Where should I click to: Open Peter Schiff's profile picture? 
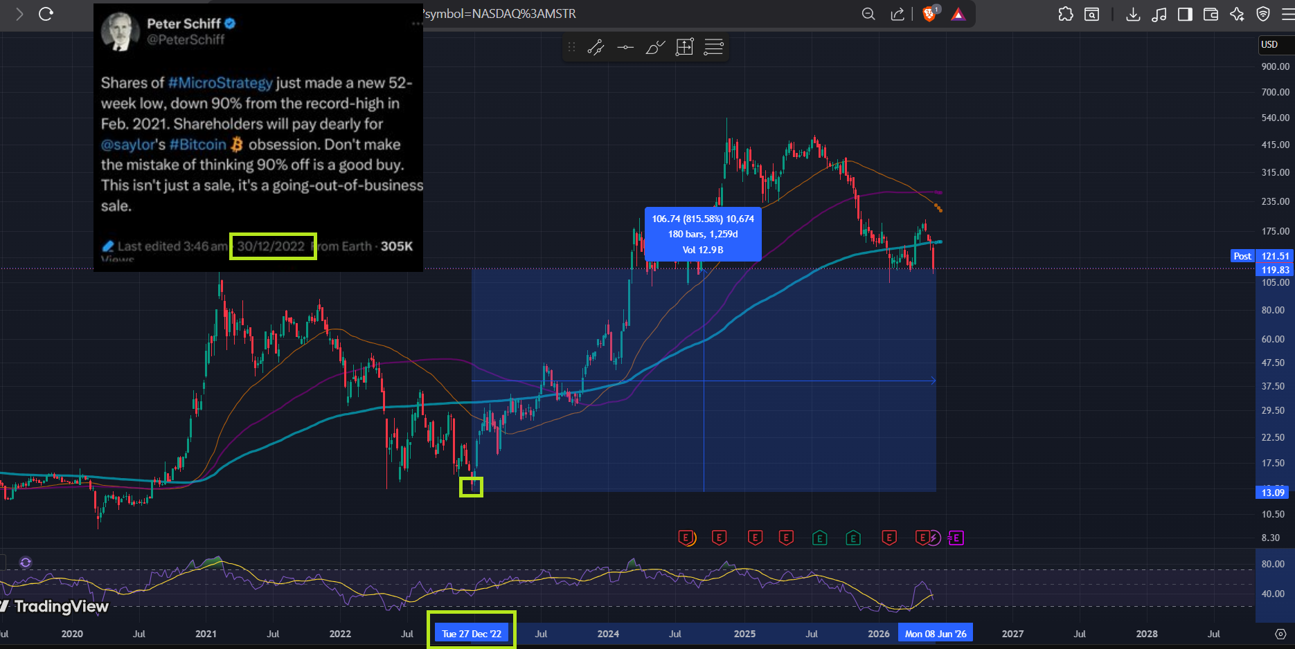pos(120,31)
